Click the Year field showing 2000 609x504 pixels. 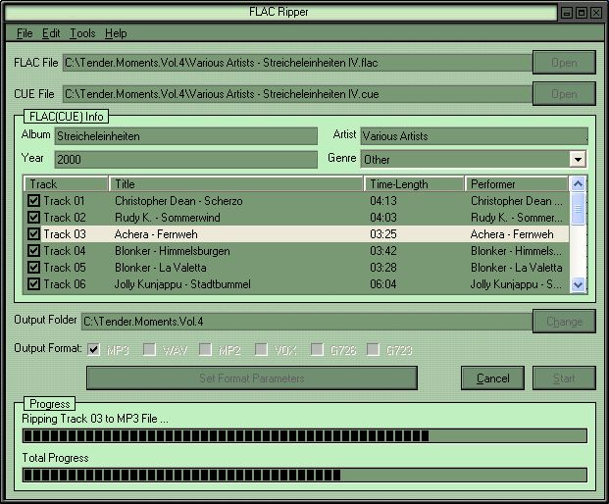click(x=185, y=160)
